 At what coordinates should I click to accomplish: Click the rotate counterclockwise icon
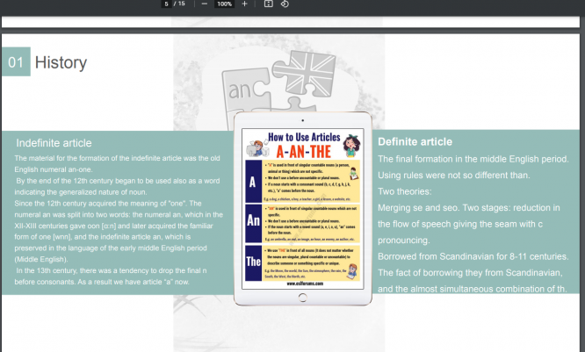(x=285, y=4)
